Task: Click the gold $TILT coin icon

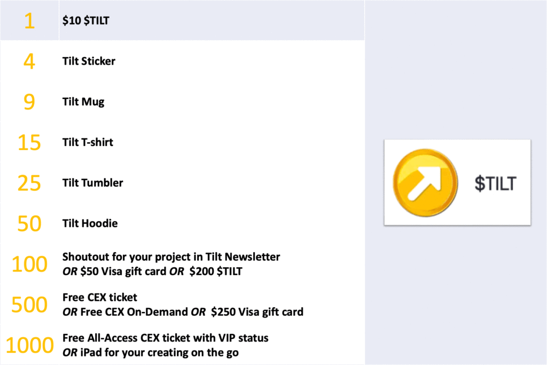Action: click(x=425, y=182)
